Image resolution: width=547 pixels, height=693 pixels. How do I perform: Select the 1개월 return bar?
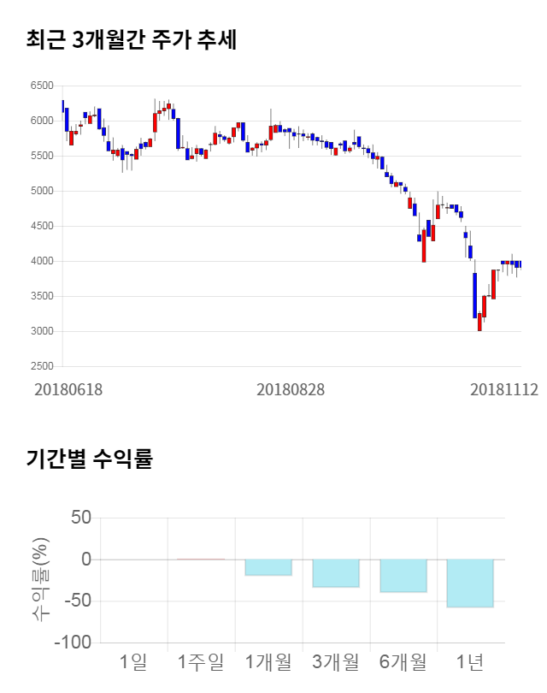(x=268, y=567)
